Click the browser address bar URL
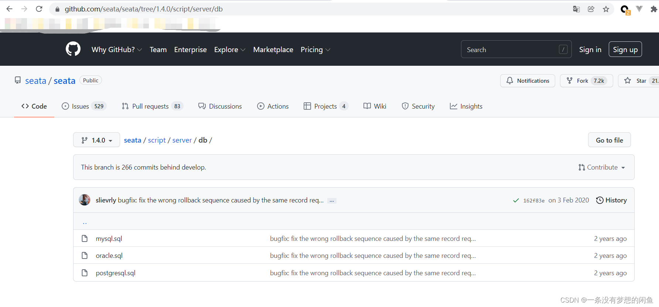This screenshot has height=307, width=659. (x=144, y=9)
